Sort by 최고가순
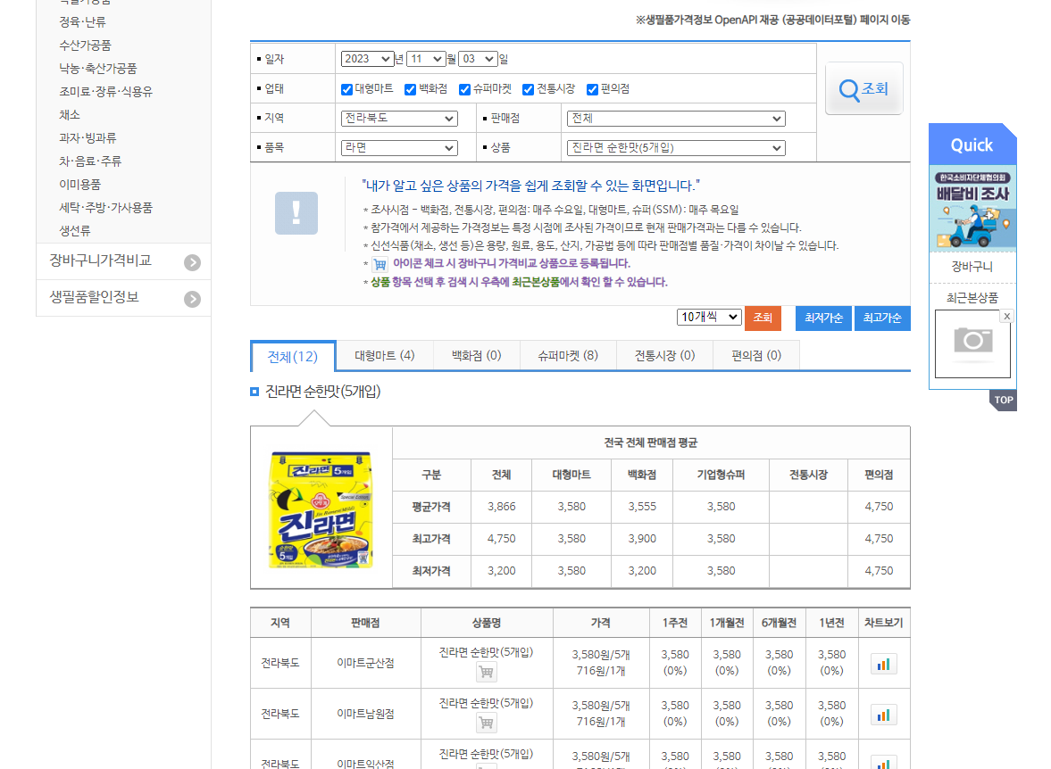Image resolution: width=1051 pixels, height=769 pixels. point(882,318)
